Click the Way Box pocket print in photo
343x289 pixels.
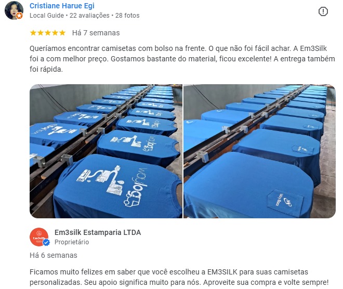285,200
